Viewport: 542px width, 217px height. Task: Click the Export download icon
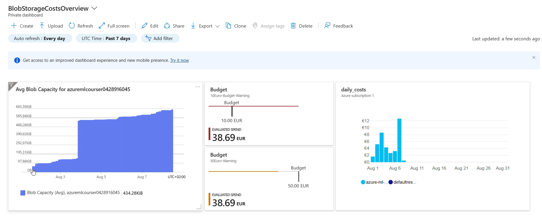point(193,26)
